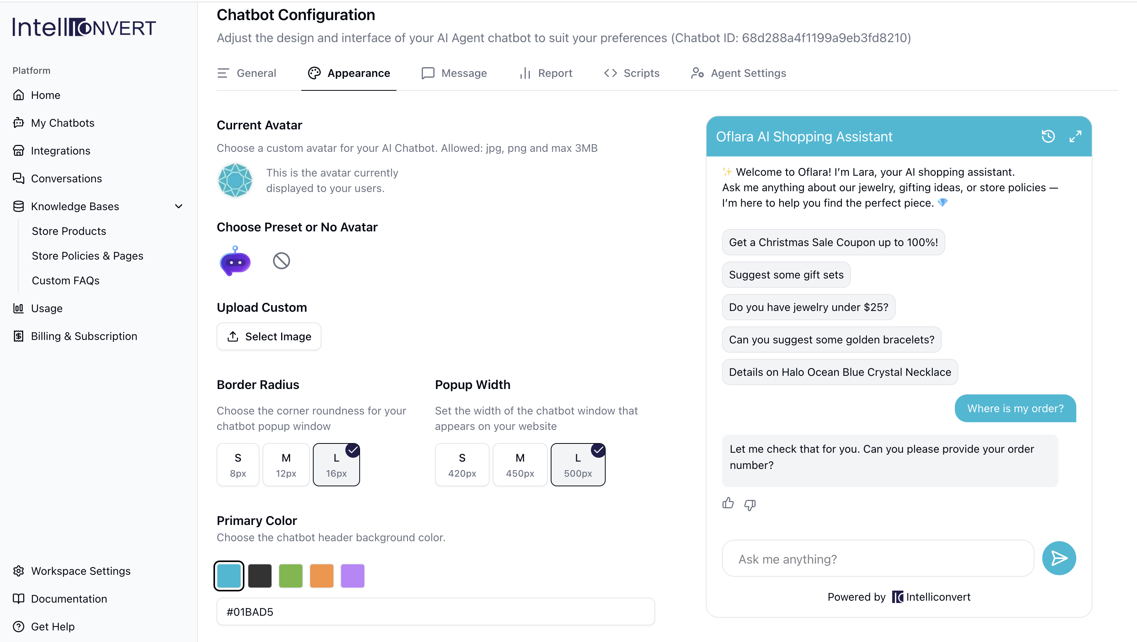This screenshot has width=1137, height=642.
Task: Select the purple robot preset avatar
Action: [x=235, y=261]
